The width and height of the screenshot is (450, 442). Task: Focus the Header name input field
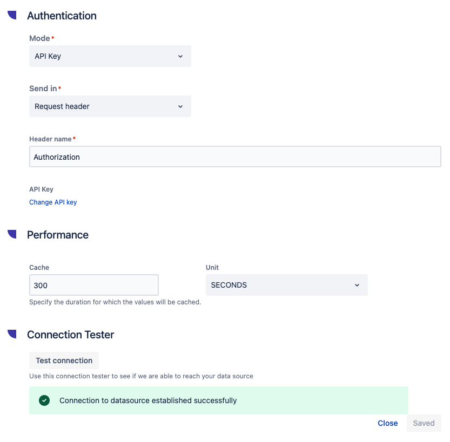pos(234,157)
